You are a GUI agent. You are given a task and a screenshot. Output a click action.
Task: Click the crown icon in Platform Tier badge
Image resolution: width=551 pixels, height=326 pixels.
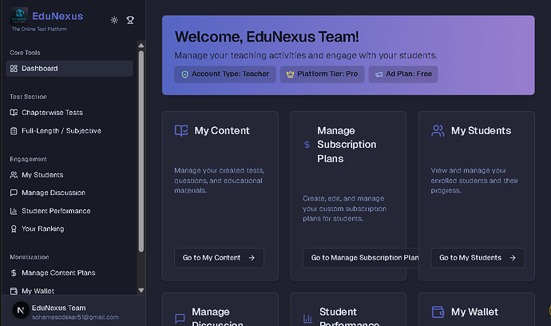pos(290,74)
